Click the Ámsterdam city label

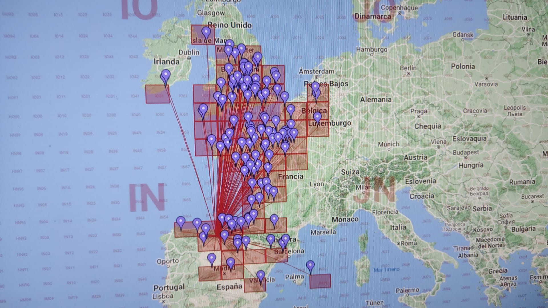click(317, 71)
